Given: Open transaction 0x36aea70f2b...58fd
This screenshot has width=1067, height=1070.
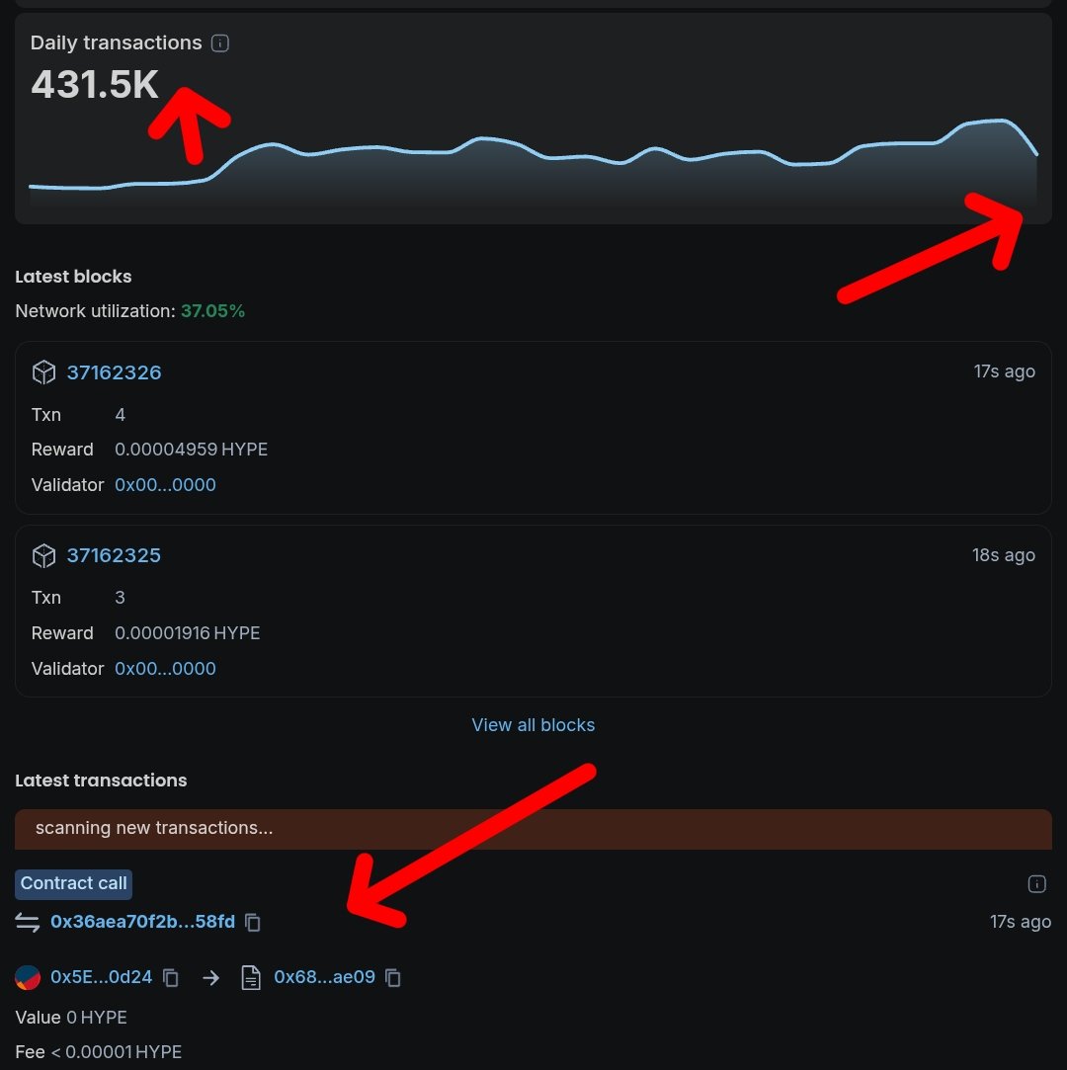Looking at the screenshot, I should coord(142,922).
